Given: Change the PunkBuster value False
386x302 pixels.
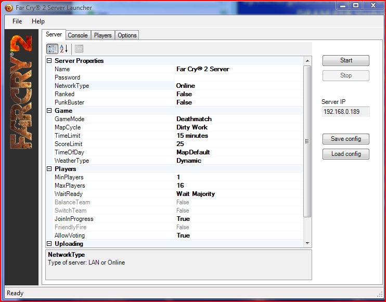Looking at the screenshot, I should (x=184, y=102).
